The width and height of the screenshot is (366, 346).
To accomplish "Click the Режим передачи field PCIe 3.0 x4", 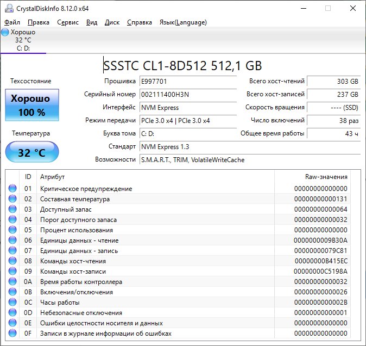I will (188, 121).
